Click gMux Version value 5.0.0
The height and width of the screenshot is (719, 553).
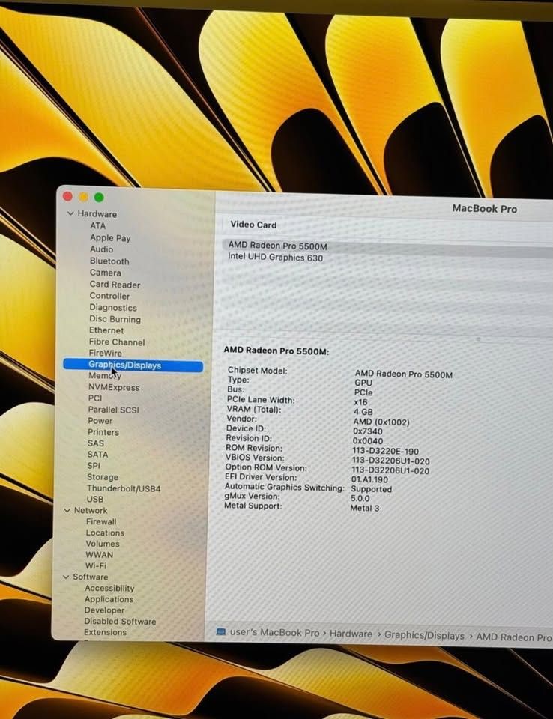[x=360, y=498]
